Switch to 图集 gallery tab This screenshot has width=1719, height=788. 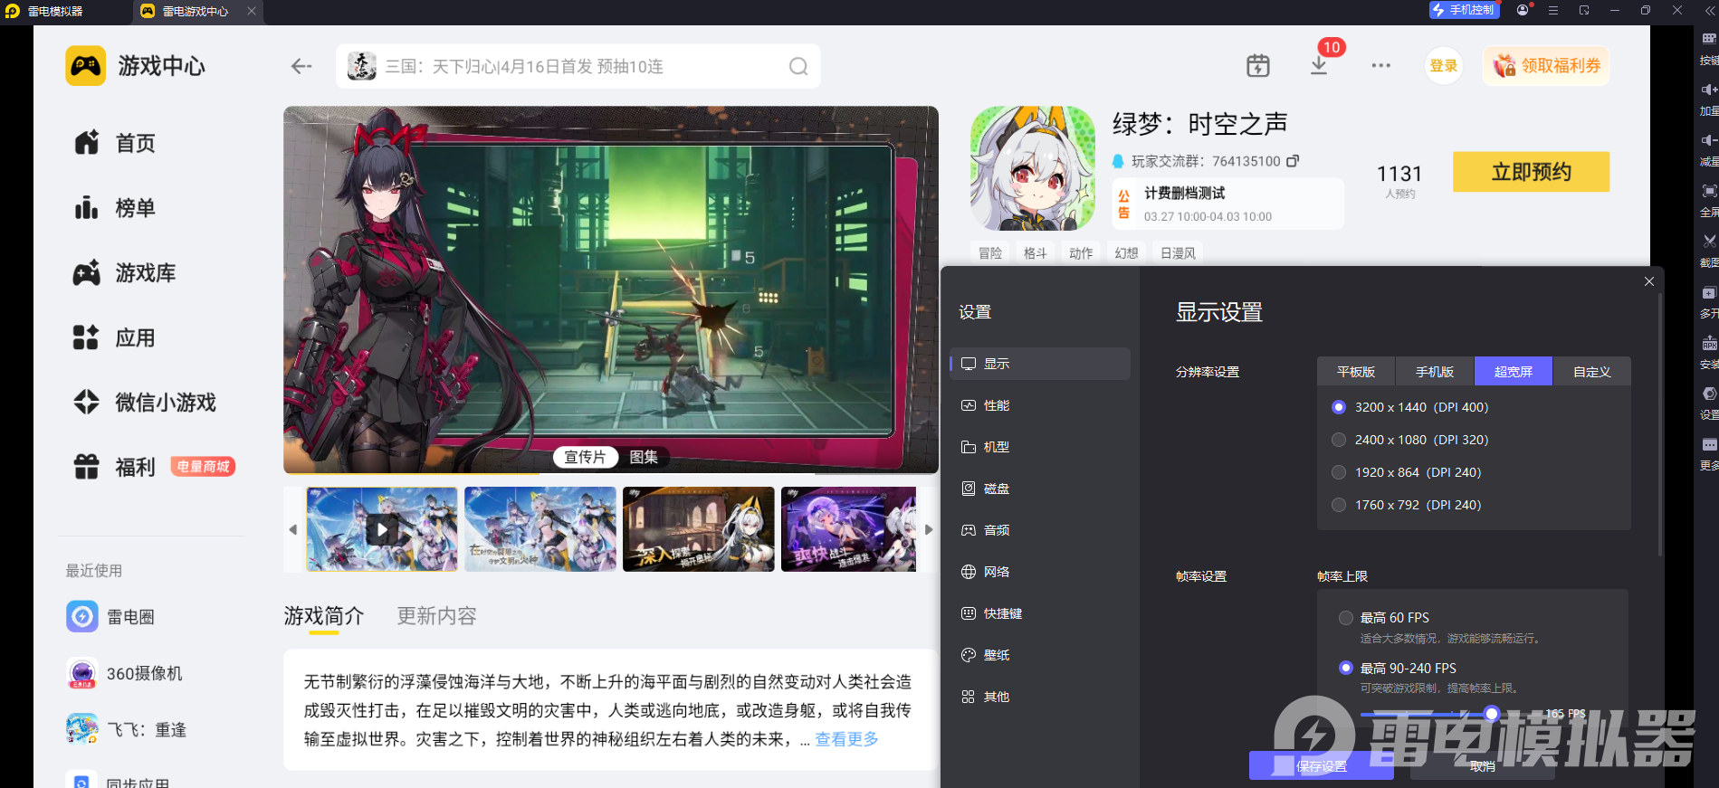click(x=644, y=457)
